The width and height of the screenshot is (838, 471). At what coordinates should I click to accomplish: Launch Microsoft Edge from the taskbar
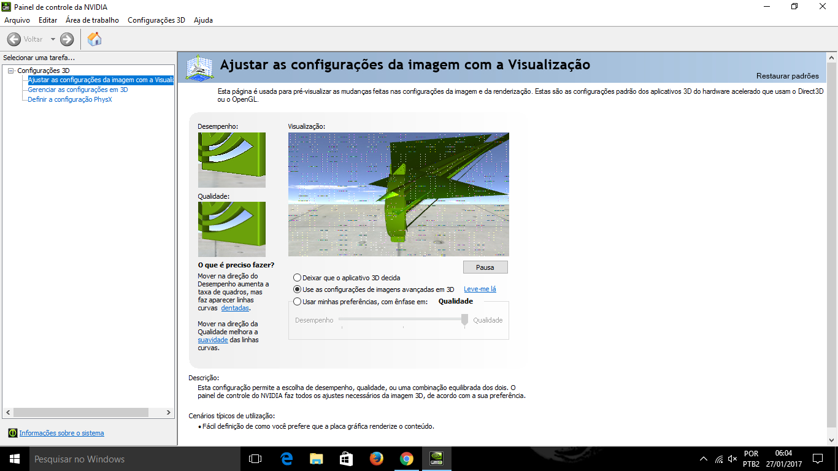pyautogui.click(x=286, y=459)
